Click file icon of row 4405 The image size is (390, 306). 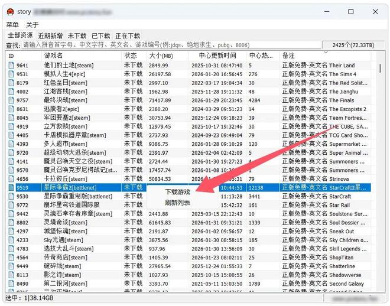click(11, 135)
